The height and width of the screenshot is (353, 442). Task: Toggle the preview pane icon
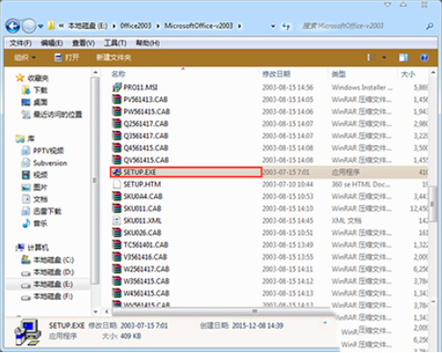(x=403, y=58)
